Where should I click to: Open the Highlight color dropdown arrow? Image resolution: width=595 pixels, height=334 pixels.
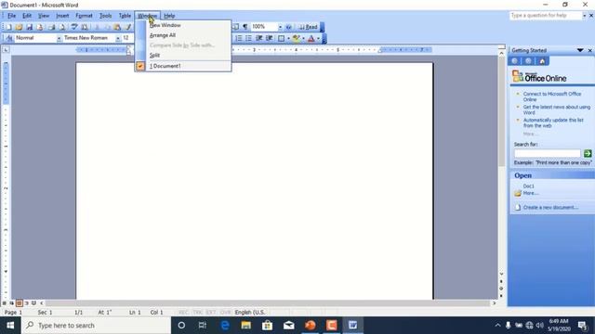pyautogui.click(x=303, y=38)
